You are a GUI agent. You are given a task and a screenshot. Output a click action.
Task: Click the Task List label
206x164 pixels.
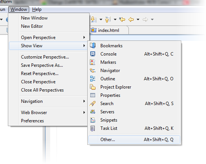point(109,128)
